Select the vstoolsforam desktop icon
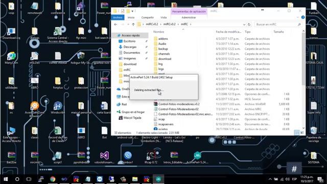The width and height of the screenshot is (327, 184). tap(104, 157)
